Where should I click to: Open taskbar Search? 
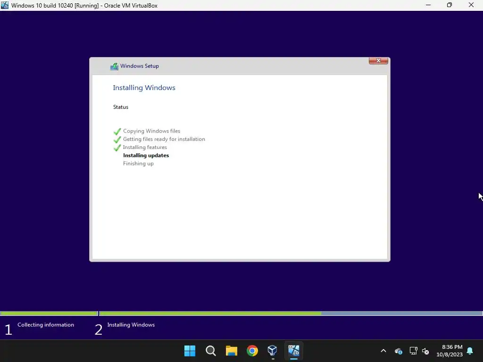[211, 351]
